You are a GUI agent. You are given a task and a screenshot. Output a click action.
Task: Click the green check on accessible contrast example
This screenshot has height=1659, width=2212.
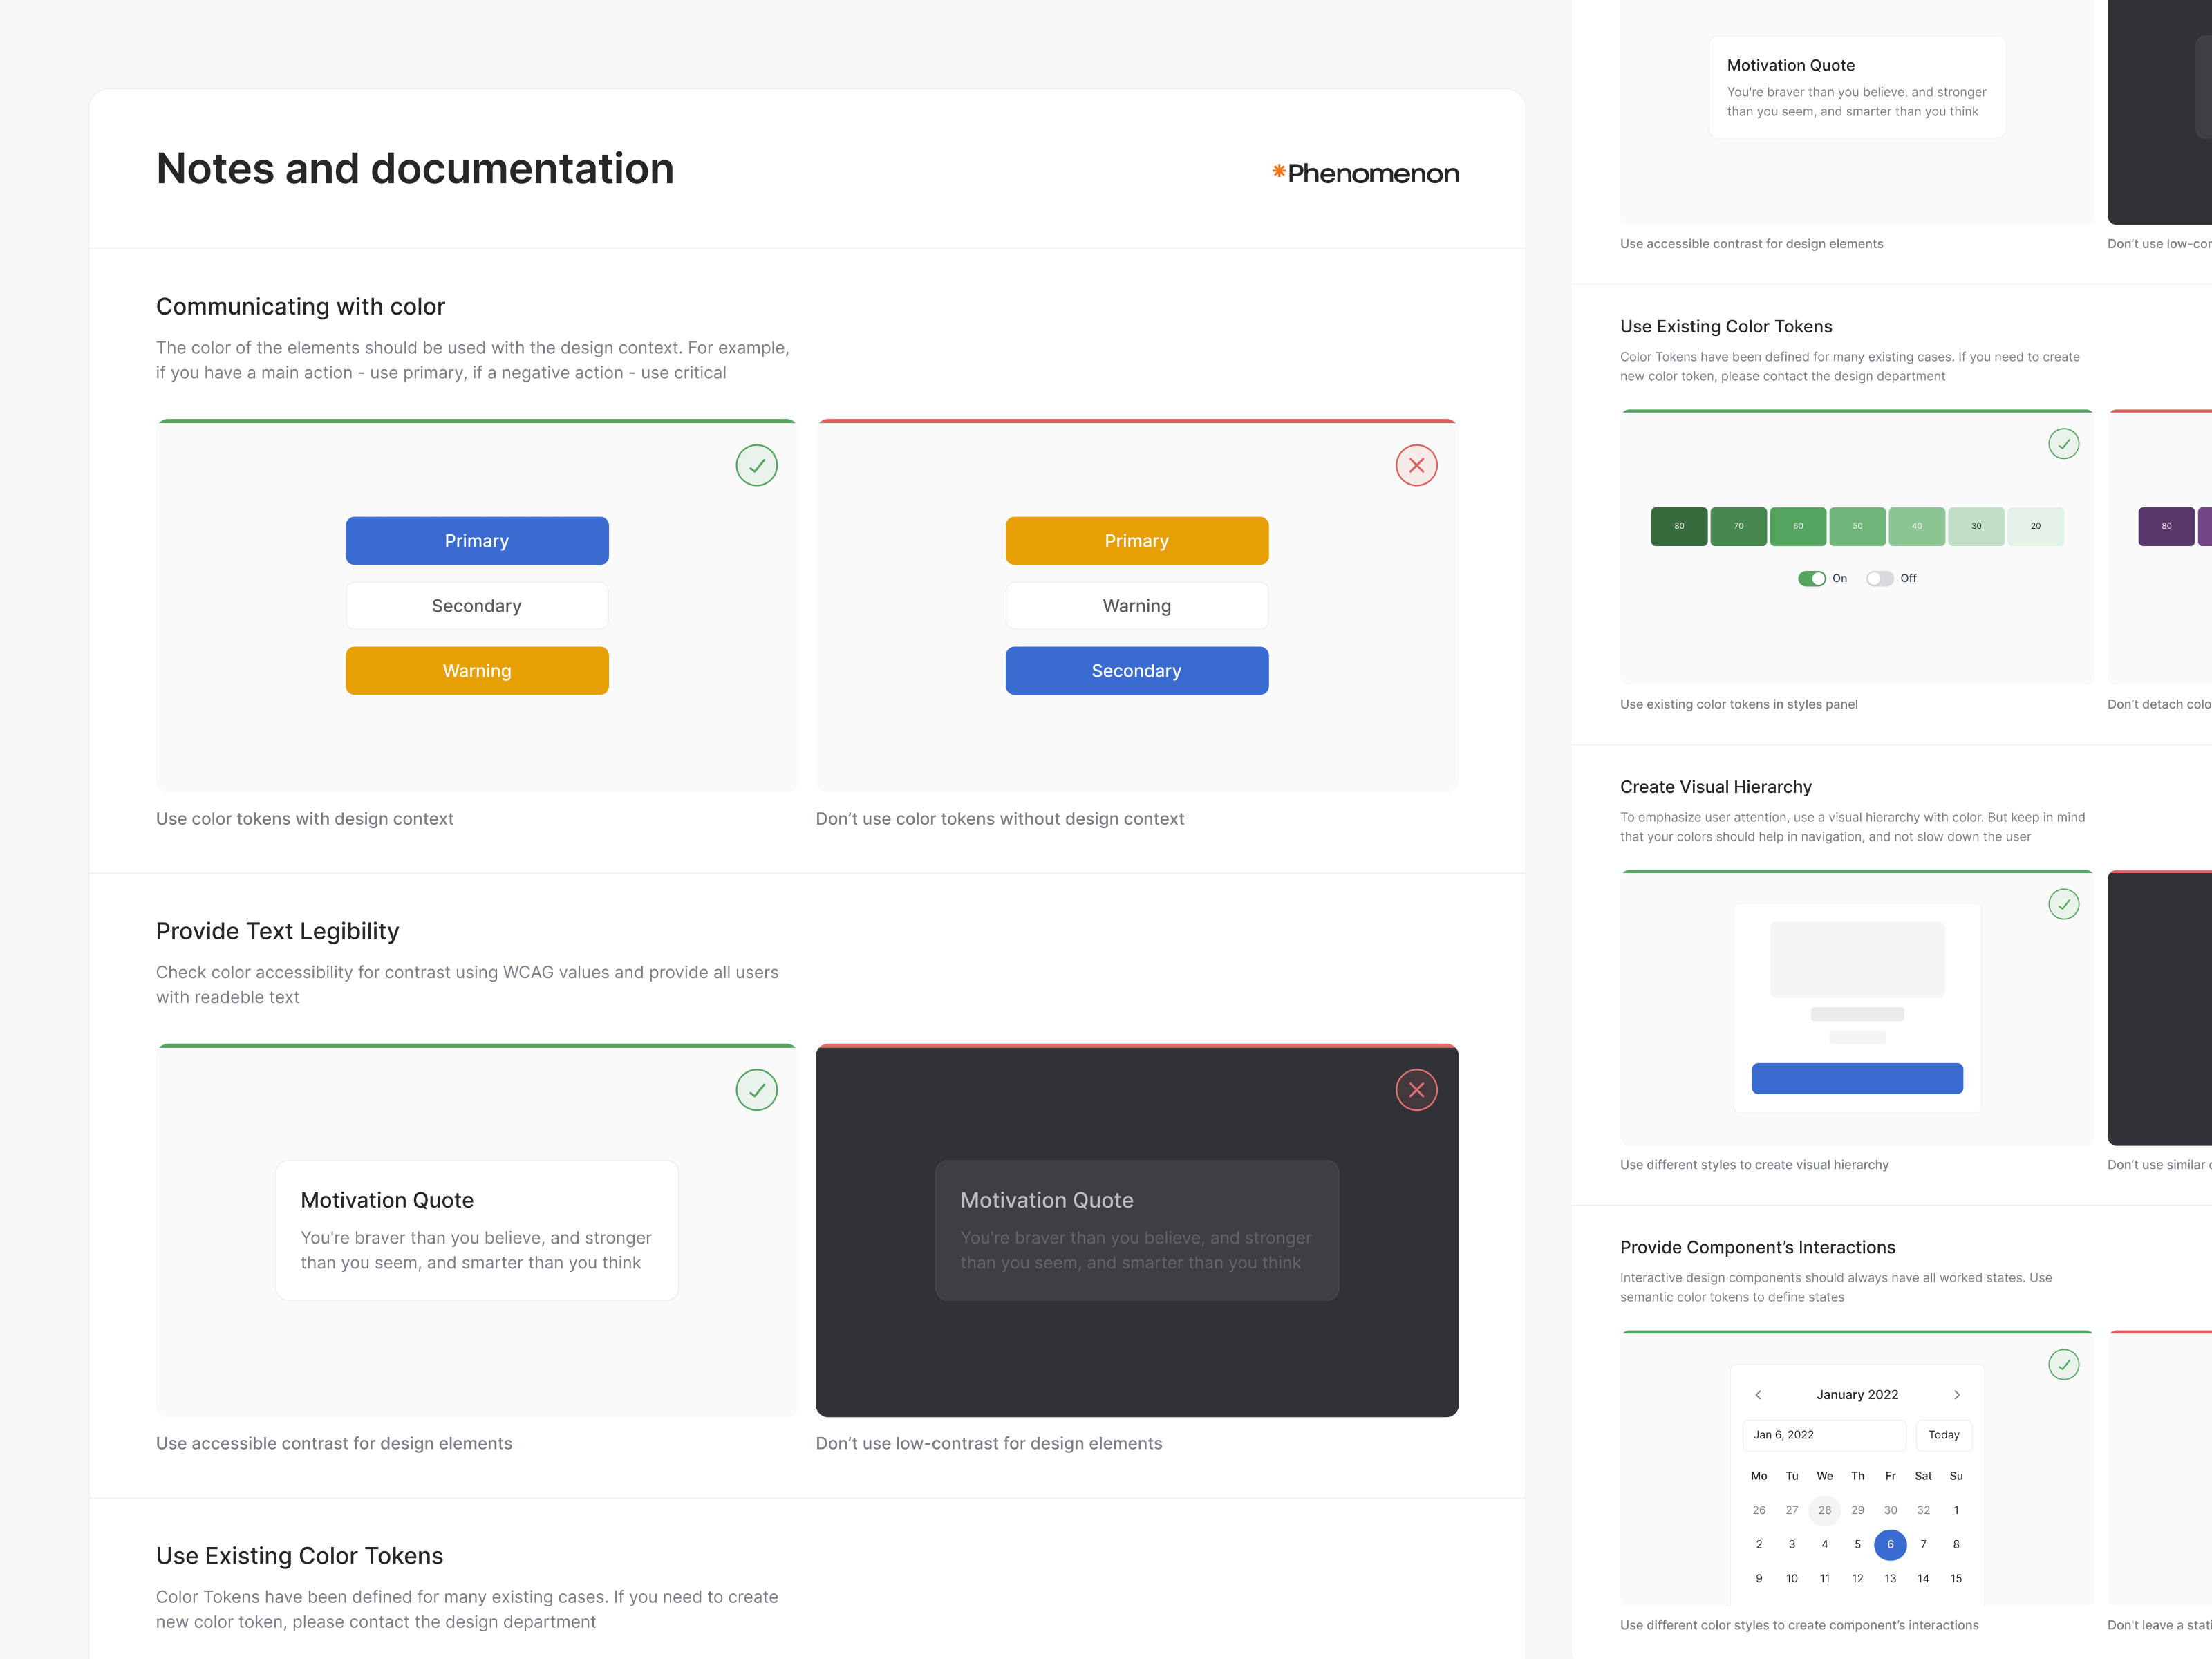pyautogui.click(x=757, y=1090)
